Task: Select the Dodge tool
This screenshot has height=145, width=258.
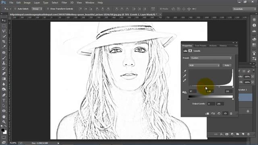Action: click(x=4, y=89)
